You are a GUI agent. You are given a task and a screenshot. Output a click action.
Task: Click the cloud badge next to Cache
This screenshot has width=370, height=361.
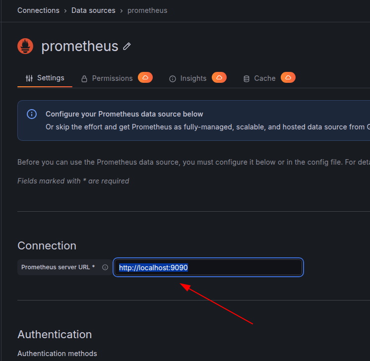(288, 77)
